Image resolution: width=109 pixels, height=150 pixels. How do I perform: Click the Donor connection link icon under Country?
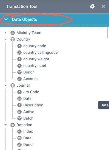click(19, 72)
